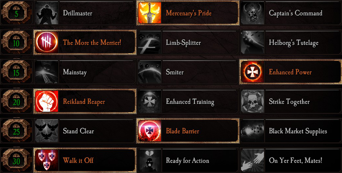Select the Limb-Splitter talent icon
The height and width of the screenshot is (173, 342).
150,42
